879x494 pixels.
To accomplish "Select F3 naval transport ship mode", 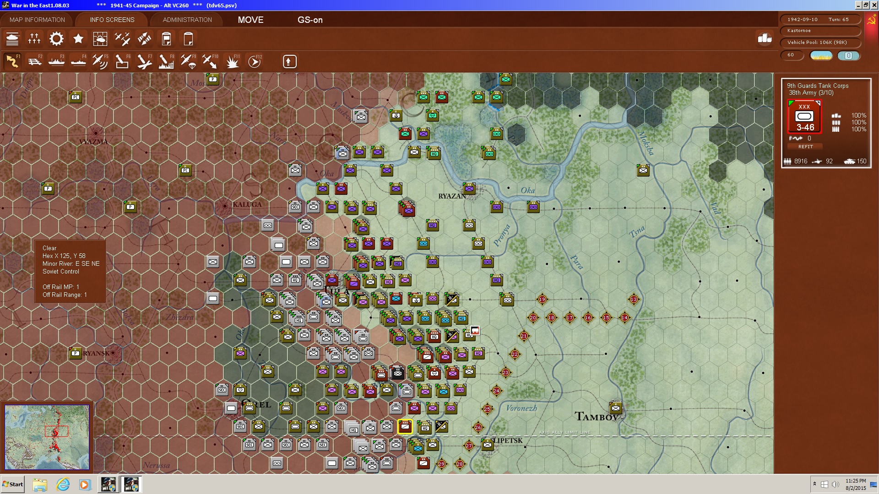I will pyautogui.click(x=56, y=61).
